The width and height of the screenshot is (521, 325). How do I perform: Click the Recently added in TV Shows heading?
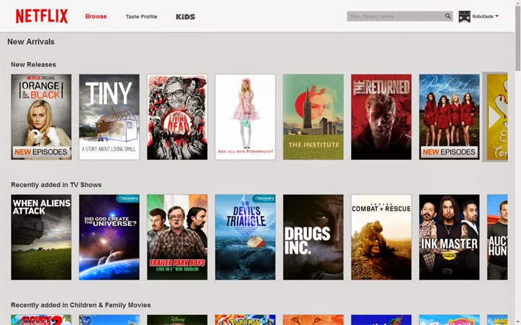pyautogui.click(x=56, y=185)
